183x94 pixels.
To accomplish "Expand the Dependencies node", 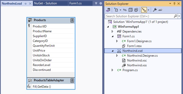I will pyautogui.click(x=112, y=32).
